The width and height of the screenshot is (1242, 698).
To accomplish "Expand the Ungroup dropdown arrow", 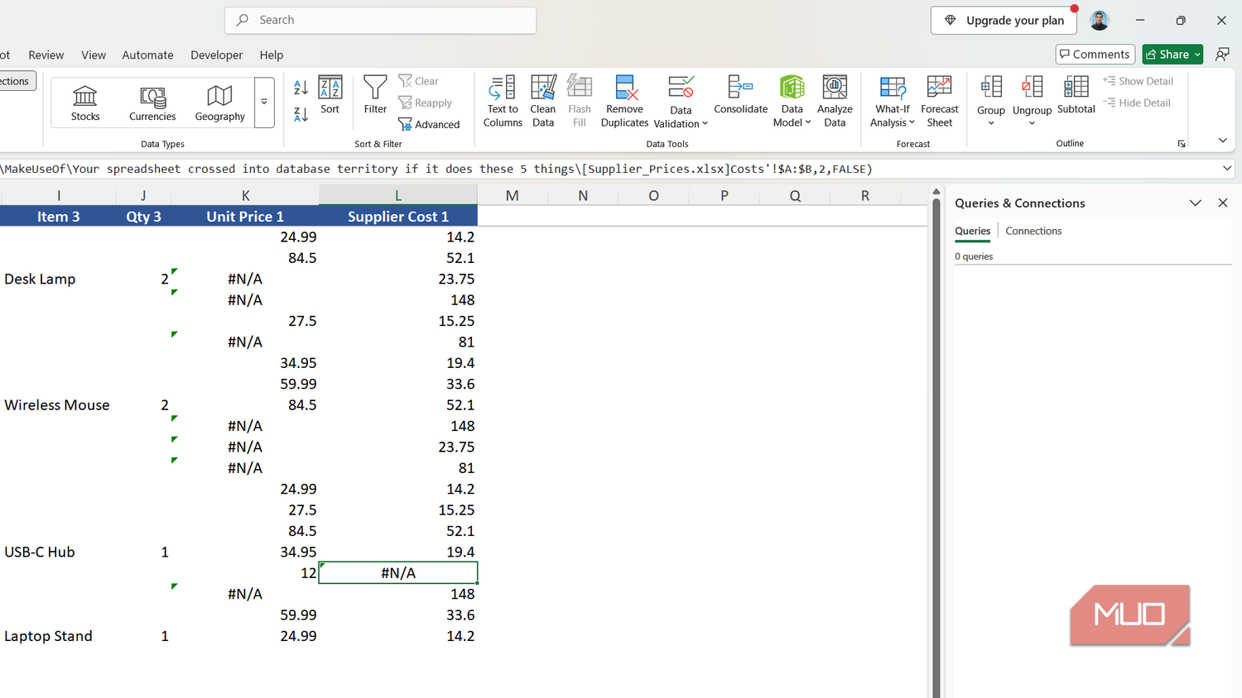I will [x=1032, y=124].
